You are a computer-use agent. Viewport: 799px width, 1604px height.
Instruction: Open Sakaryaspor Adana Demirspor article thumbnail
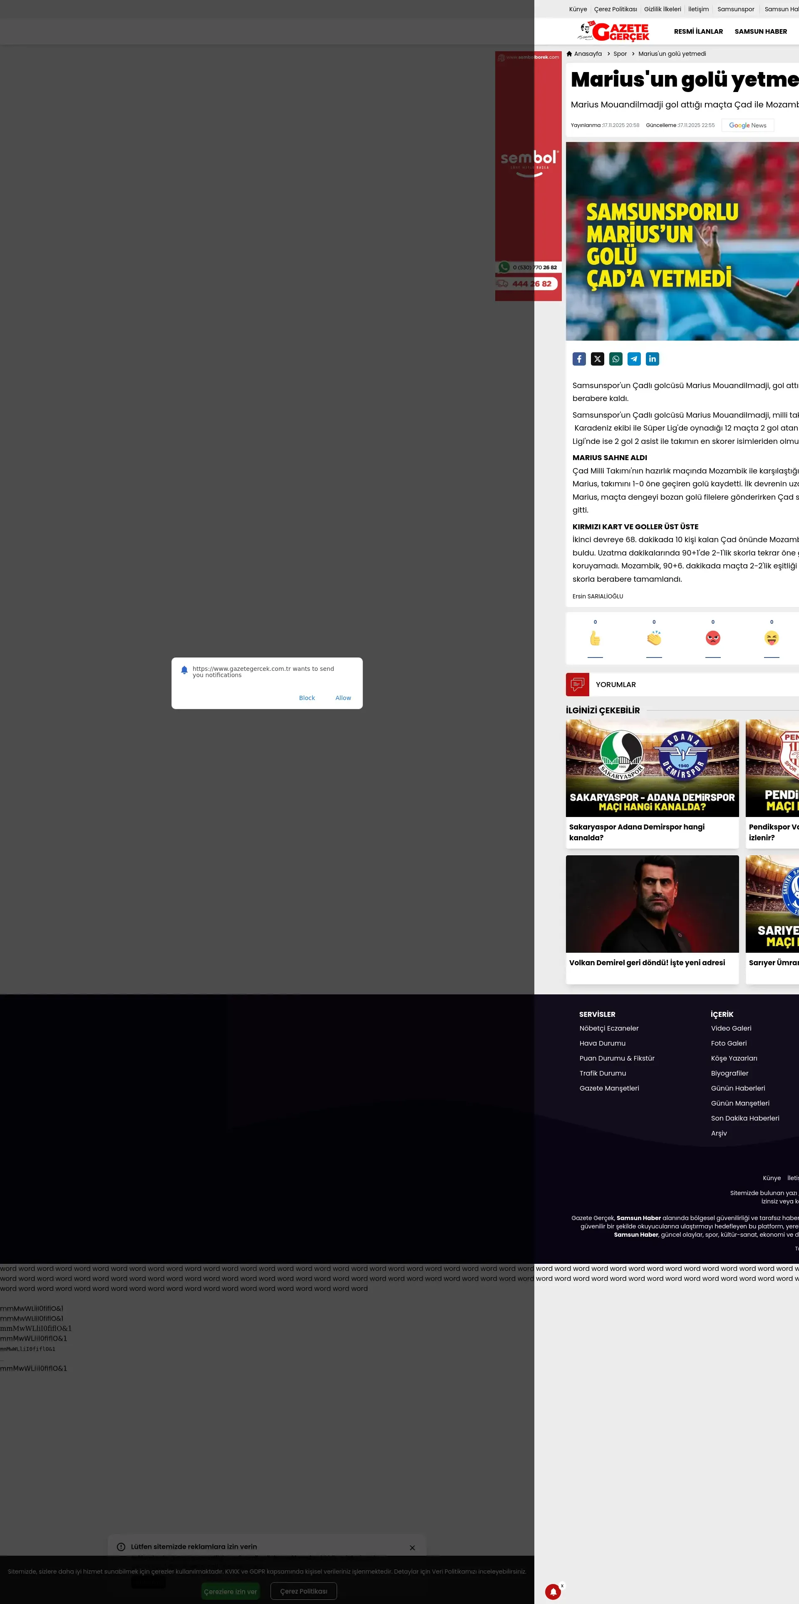652,768
